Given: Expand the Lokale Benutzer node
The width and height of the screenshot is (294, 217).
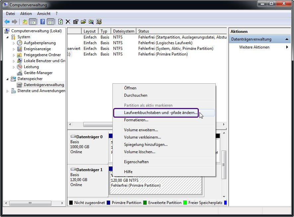Looking at the screenshot, I should [x=14, y=61].
